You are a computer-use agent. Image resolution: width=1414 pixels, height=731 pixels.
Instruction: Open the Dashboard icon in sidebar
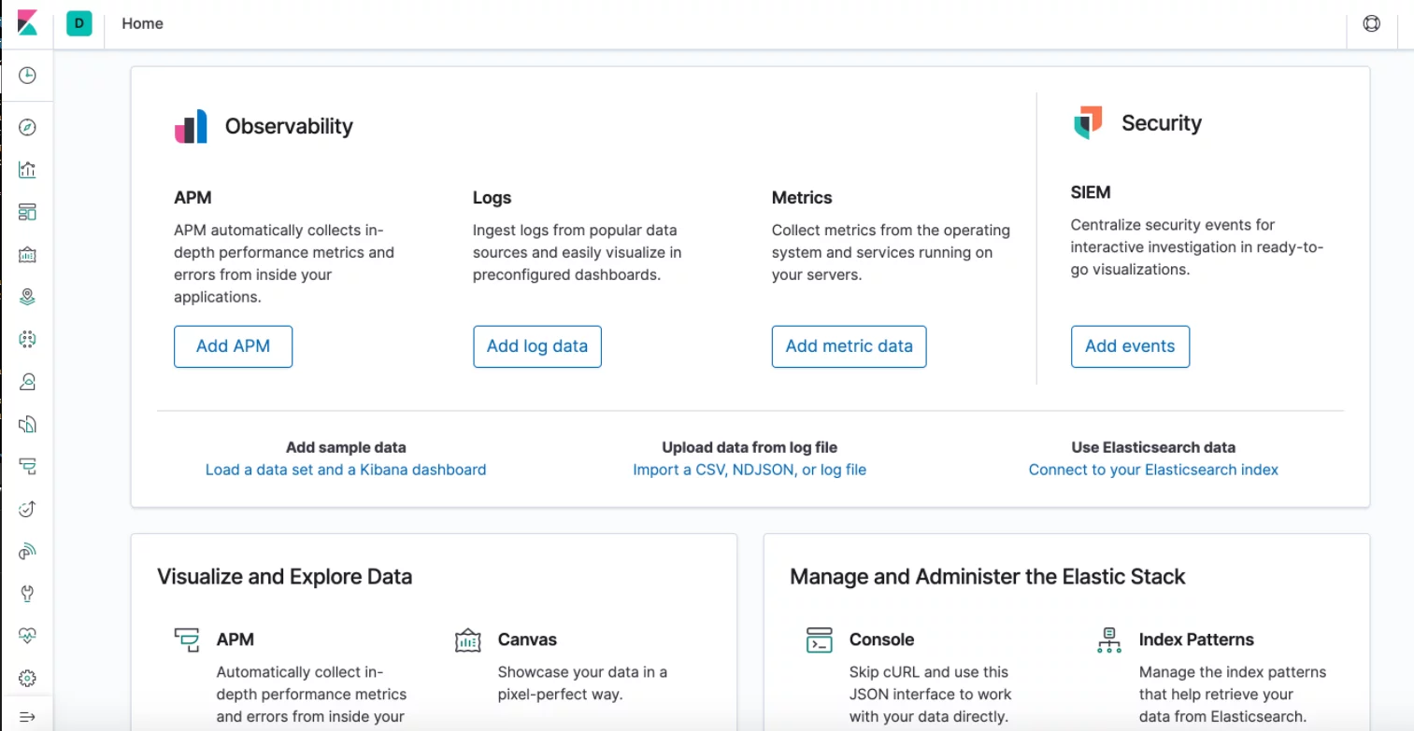27,212
